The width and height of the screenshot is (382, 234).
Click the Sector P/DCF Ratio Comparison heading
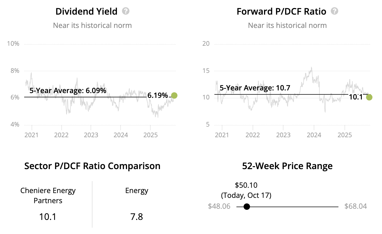coord(92,166)
